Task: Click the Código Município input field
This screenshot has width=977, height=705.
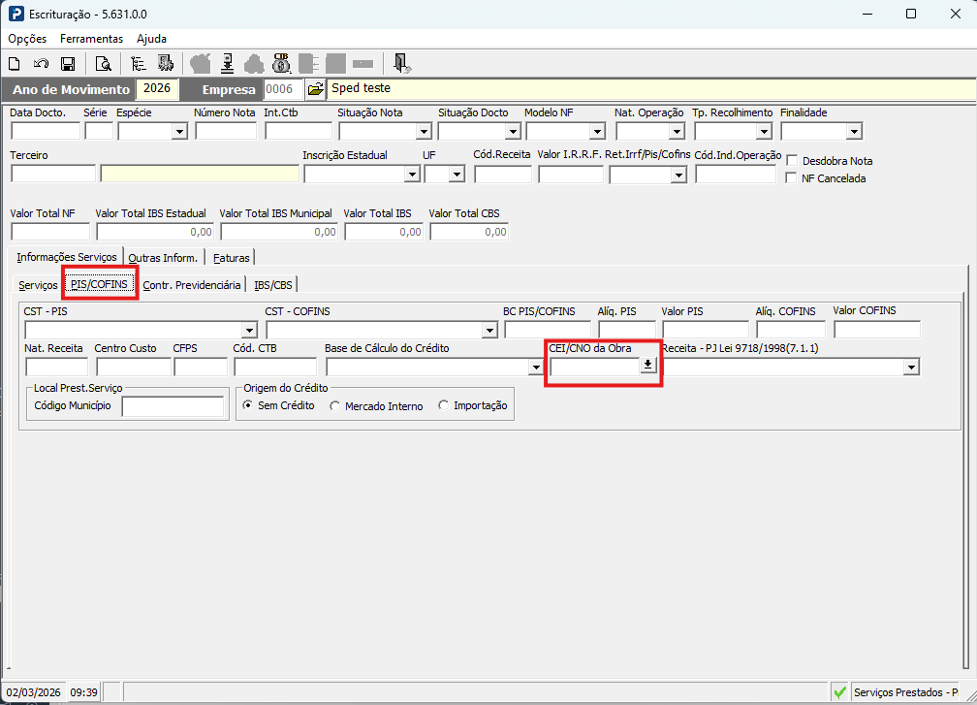Action: point(173,406)
